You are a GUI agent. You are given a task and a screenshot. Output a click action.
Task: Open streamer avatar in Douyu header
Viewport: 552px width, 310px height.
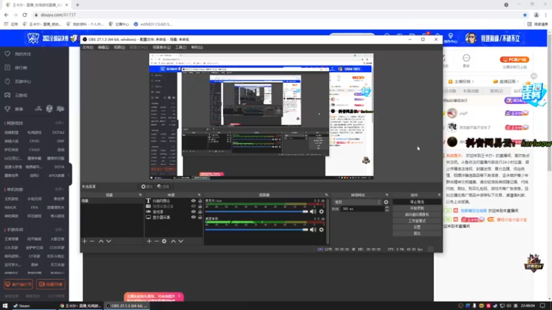[471, 38]
